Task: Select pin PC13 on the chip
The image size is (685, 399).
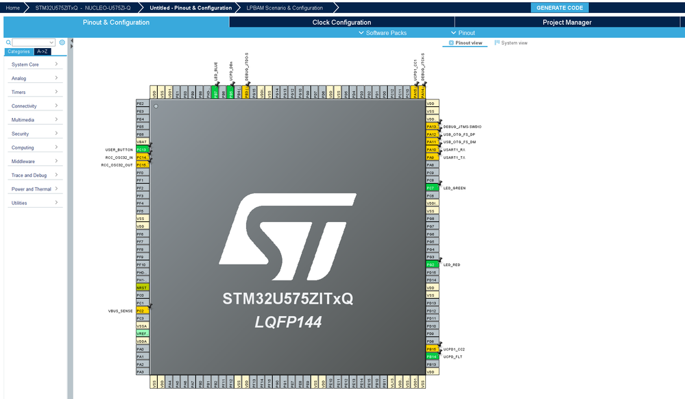Action: tap(143, 149)
